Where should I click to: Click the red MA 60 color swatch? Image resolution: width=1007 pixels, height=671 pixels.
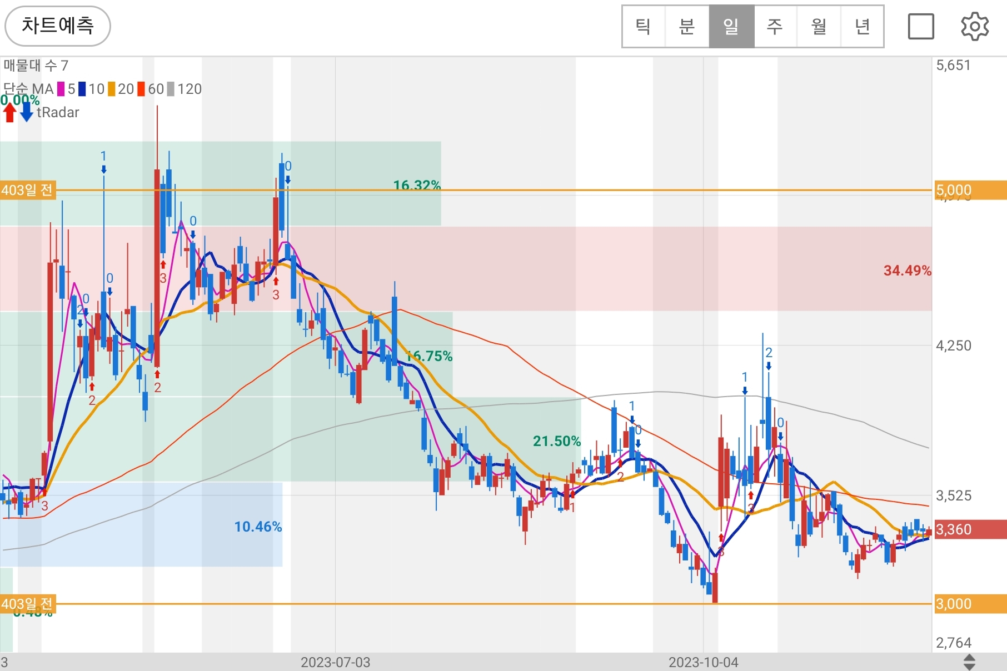click(x=141, y=89)
